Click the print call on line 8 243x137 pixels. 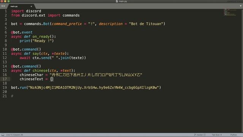[x=25, y=41]
